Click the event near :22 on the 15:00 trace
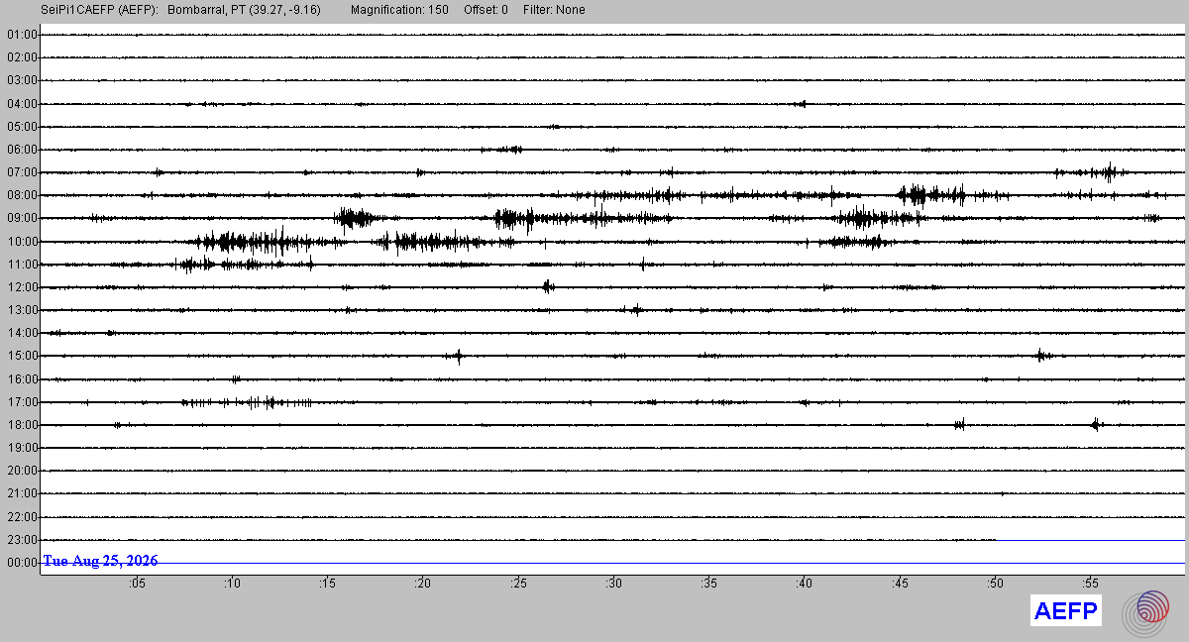The height and width of the screenshot is (642, 1189). (458, 356)
